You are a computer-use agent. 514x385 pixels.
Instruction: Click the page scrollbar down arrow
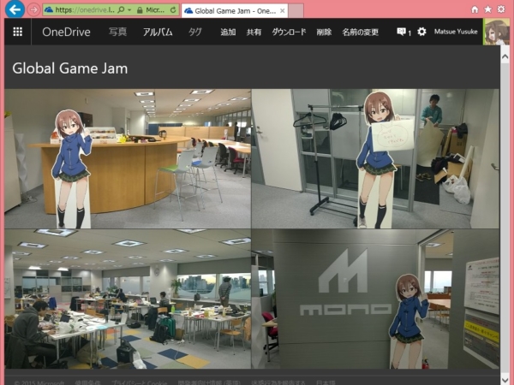click(x=505, y=380)
